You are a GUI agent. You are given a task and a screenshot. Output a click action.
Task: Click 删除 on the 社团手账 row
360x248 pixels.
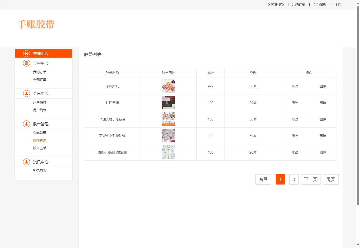coord(323,103)
